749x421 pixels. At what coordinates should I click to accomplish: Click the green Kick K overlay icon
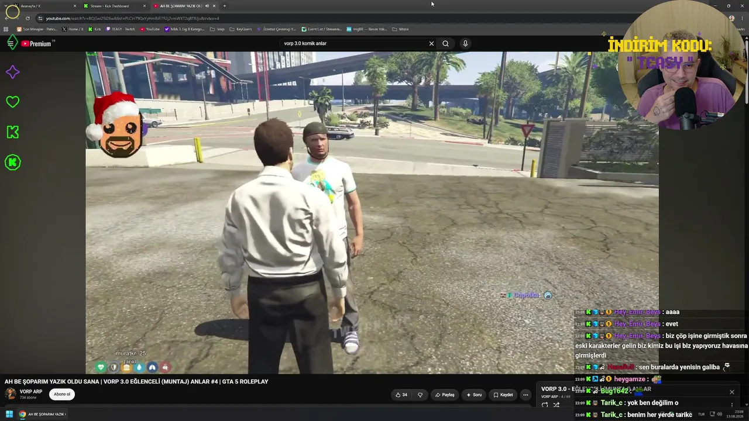[x=12, y=132]
